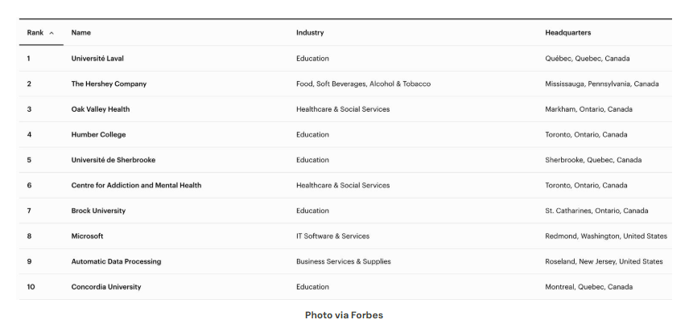693x332 pixels.
Task: Select Oak Valley Health entry
Action: point(101,109)
